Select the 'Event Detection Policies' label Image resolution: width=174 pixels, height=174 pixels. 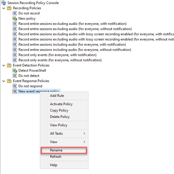point(31,65)
